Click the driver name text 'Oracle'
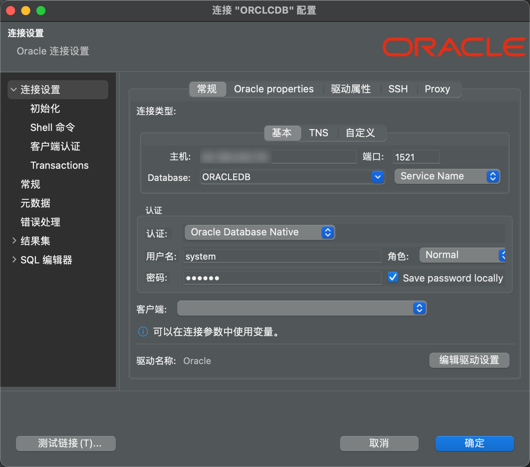The image size is (530, 467). [197, 361]
